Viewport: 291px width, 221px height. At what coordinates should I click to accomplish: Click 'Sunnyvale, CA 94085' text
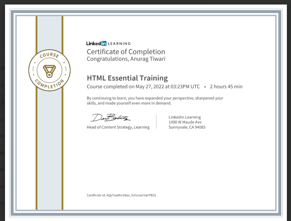click(187, 127)
